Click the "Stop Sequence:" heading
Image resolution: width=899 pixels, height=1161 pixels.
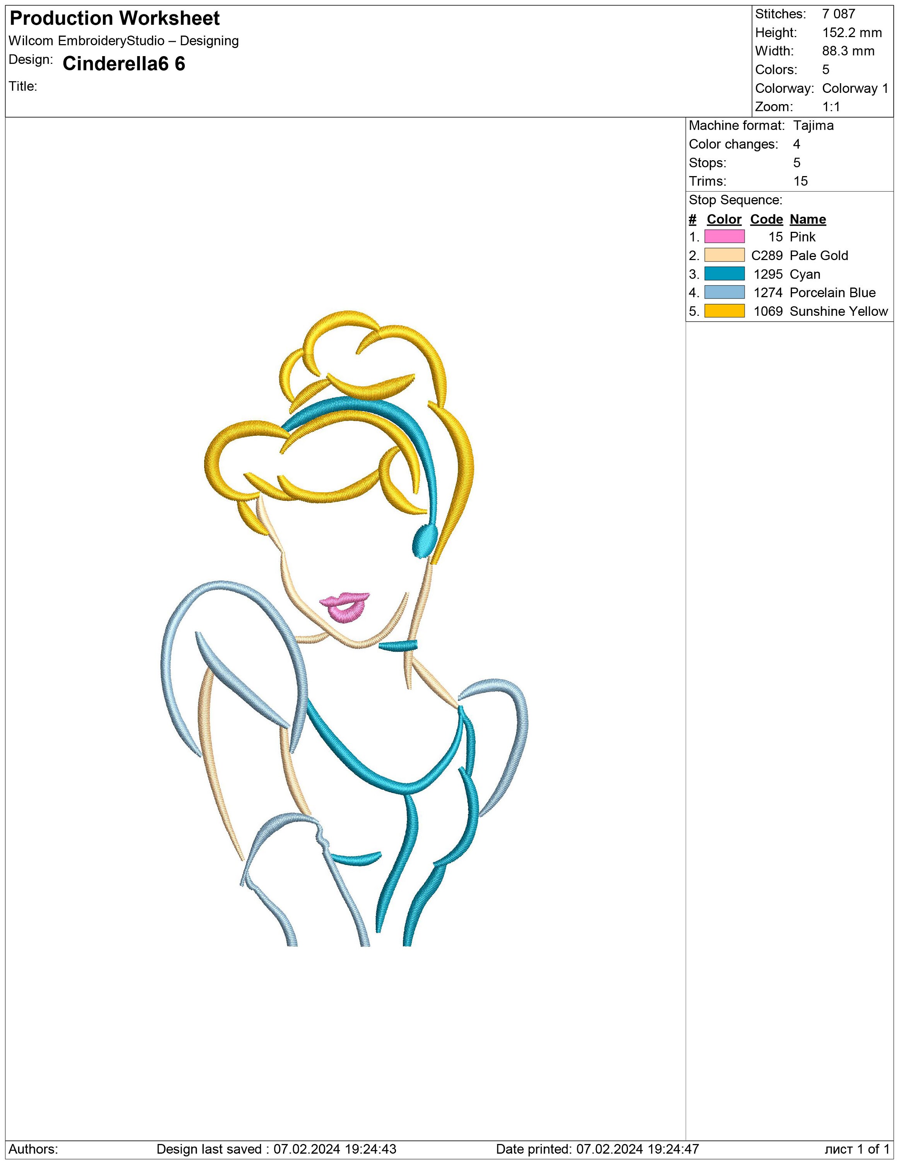point(735,200)
